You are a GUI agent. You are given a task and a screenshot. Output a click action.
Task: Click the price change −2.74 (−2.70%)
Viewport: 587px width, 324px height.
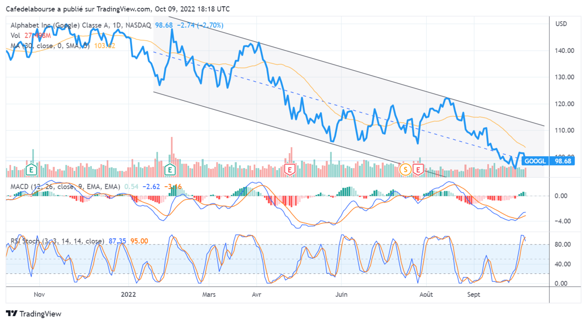201,26
